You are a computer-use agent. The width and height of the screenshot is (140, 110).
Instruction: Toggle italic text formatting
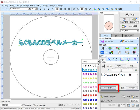tap(45, 9)
